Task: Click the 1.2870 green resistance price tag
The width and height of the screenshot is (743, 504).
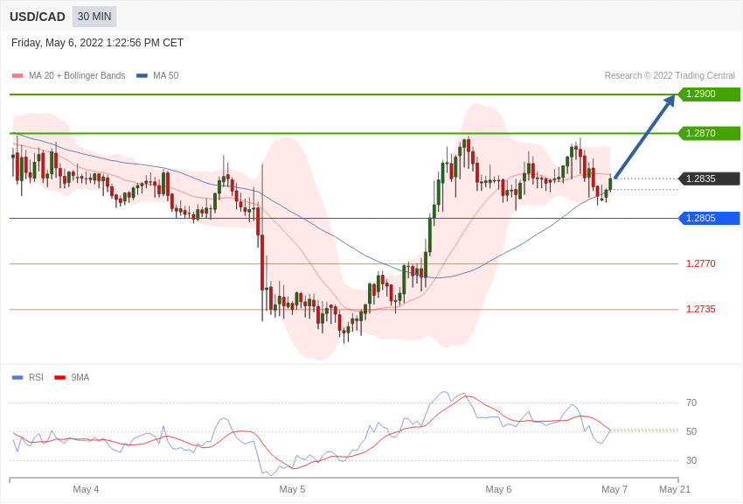Action: 710,133
